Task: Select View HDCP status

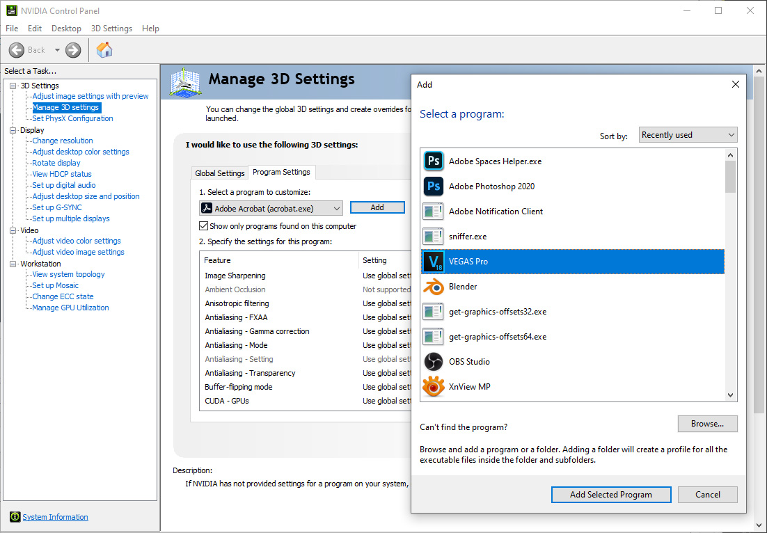Action: click(62, 174)
